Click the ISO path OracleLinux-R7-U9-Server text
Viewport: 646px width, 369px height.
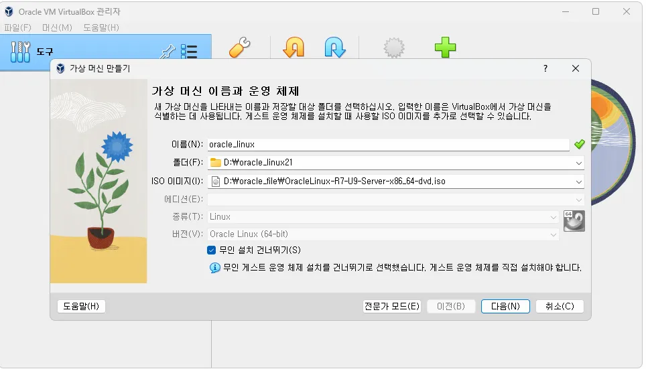[x=334, y=181]
